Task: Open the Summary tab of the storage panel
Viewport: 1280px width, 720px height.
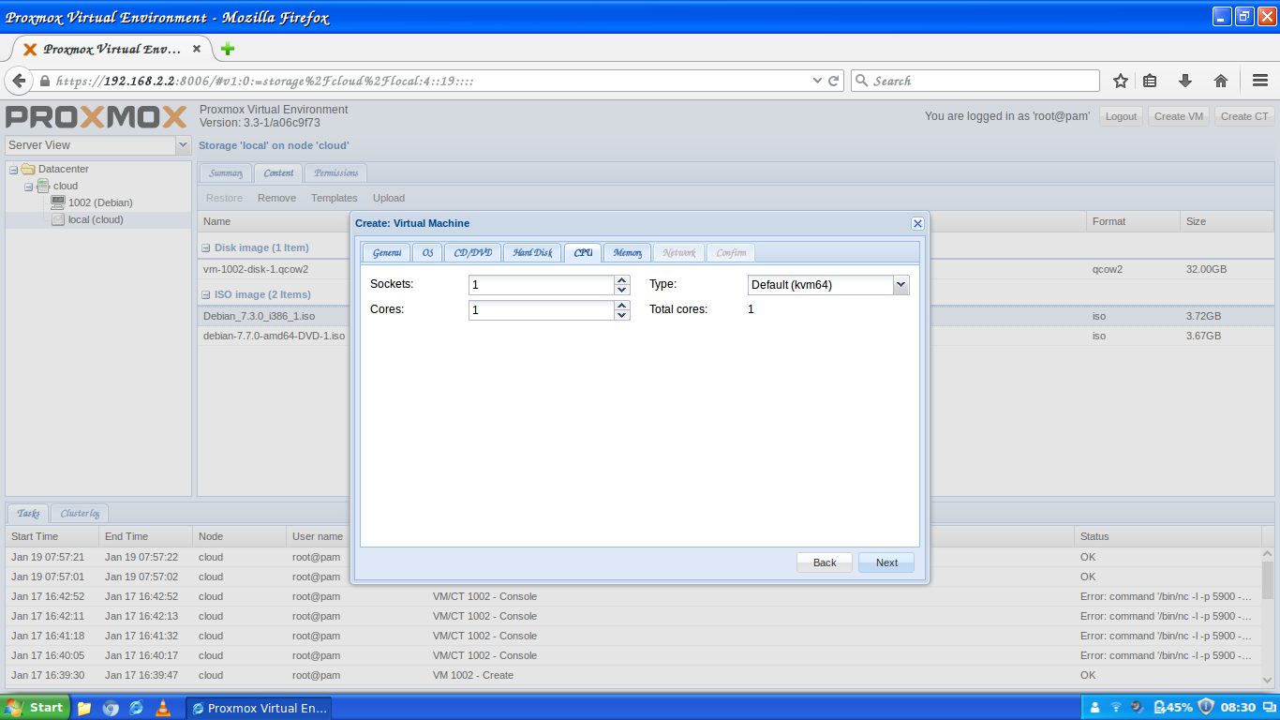Action: tap(226, 172)
